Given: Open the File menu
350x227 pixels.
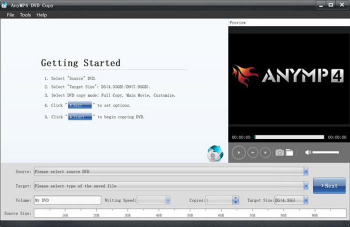Looking at the screenshot, I should (10, 15).
